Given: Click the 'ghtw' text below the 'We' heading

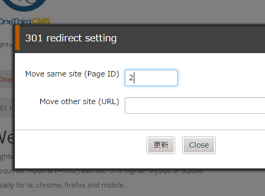Looking at the screenshot, I should [x=6, y=157].
